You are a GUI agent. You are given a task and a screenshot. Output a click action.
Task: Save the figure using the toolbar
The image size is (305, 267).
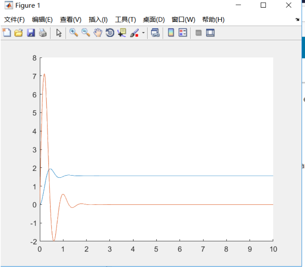click(x=30, y=33)
